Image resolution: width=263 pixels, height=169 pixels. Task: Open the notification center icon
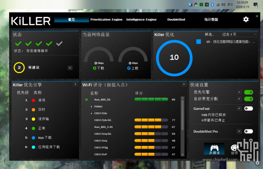(x=256, y=5)
